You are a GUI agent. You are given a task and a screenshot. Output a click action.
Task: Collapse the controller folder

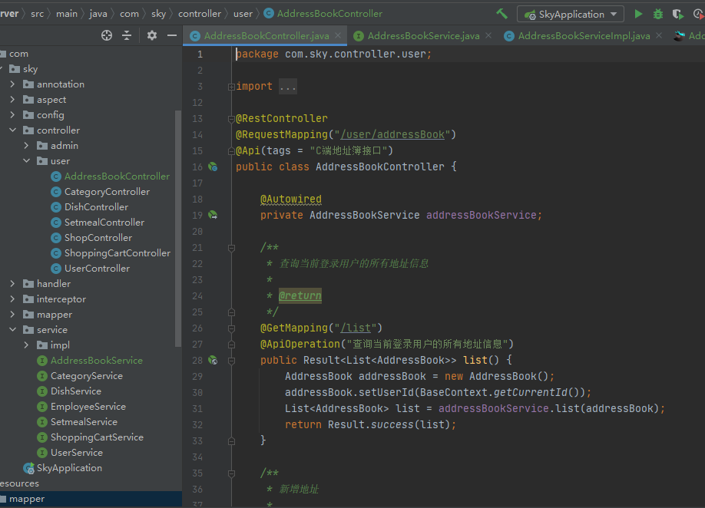(x=12, y=130)
